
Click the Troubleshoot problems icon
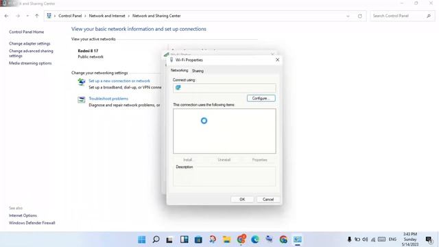click(x=82, y=99)
